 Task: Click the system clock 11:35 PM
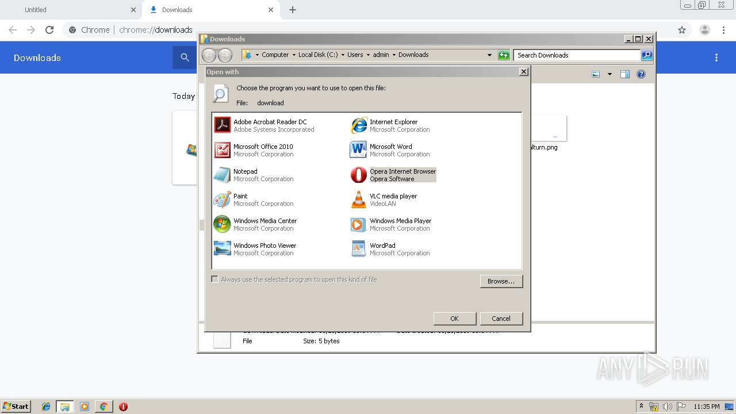707,407
